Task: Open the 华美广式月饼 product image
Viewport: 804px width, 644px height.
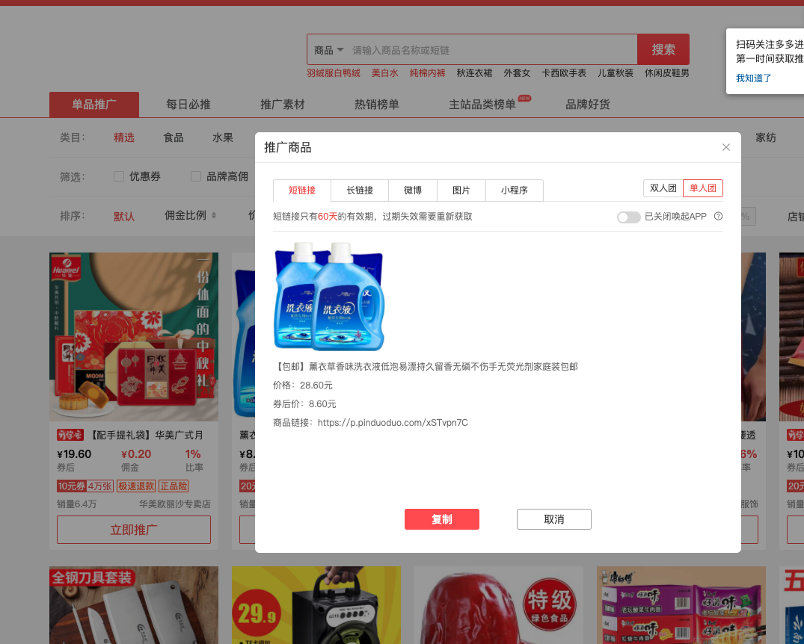Action: (134, 337)
